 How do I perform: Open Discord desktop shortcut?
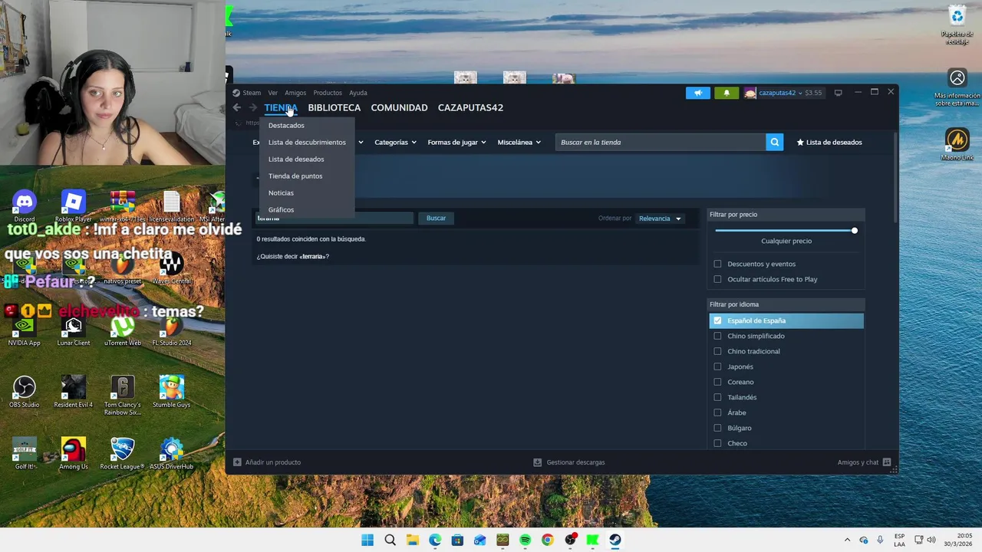25,206
